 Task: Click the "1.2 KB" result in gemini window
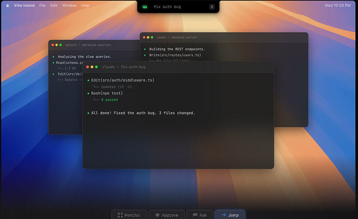pos(70,69)
